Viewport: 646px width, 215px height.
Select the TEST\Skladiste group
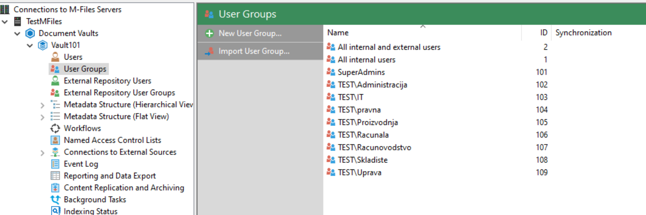pos(362,160)
